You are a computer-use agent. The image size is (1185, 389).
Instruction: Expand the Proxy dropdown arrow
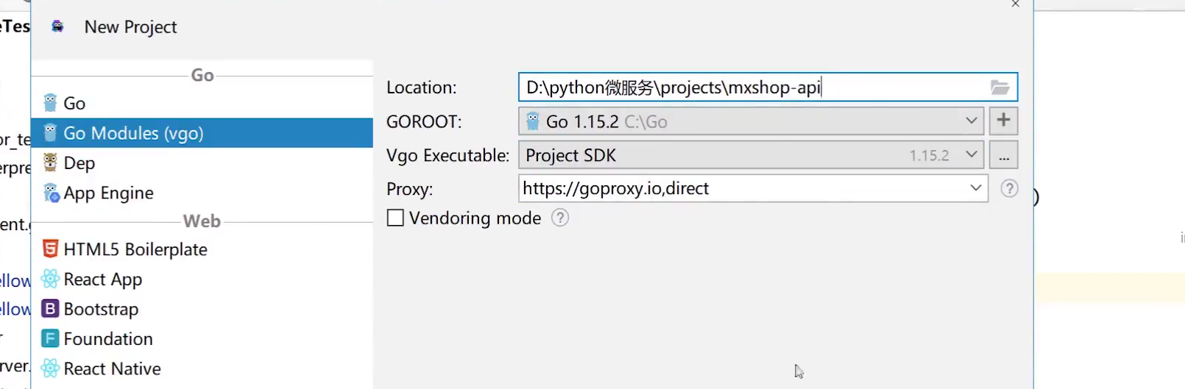(975, 188)
